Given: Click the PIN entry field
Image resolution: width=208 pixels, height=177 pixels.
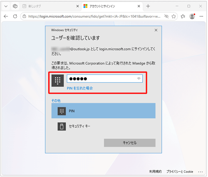Looking at the screenshot, I should click(x=105, y=79).
